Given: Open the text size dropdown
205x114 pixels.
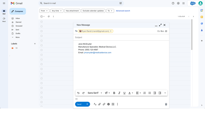Looking at the screenshot, I should 107,93.
